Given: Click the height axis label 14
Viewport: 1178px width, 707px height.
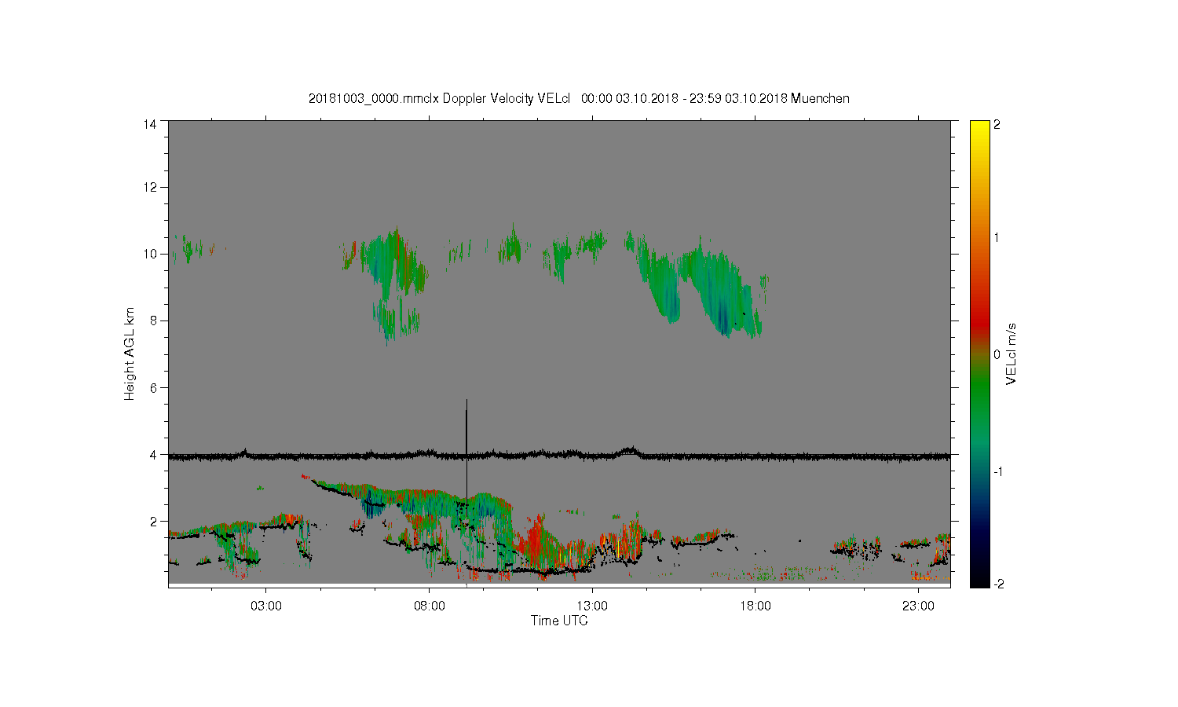Looking at the screenshot, I should [149, 123].
